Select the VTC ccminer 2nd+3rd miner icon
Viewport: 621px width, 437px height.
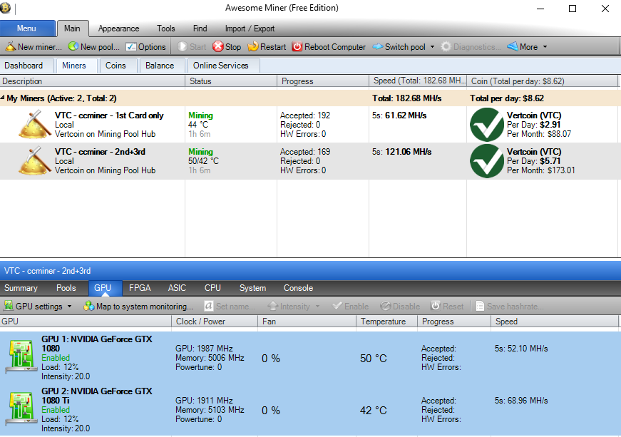35,160
